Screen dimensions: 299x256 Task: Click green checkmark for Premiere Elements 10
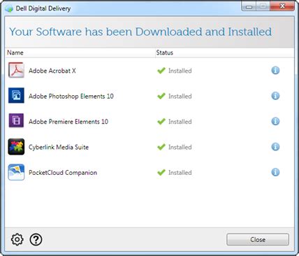[161, 121]
